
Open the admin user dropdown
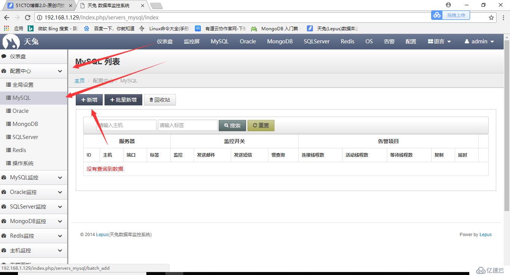pos(479,41)
